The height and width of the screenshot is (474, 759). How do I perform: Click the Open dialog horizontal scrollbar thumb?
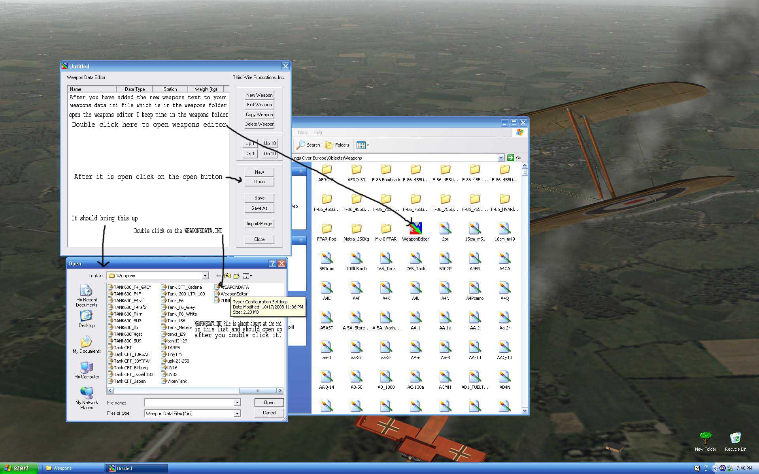(257, 391)
